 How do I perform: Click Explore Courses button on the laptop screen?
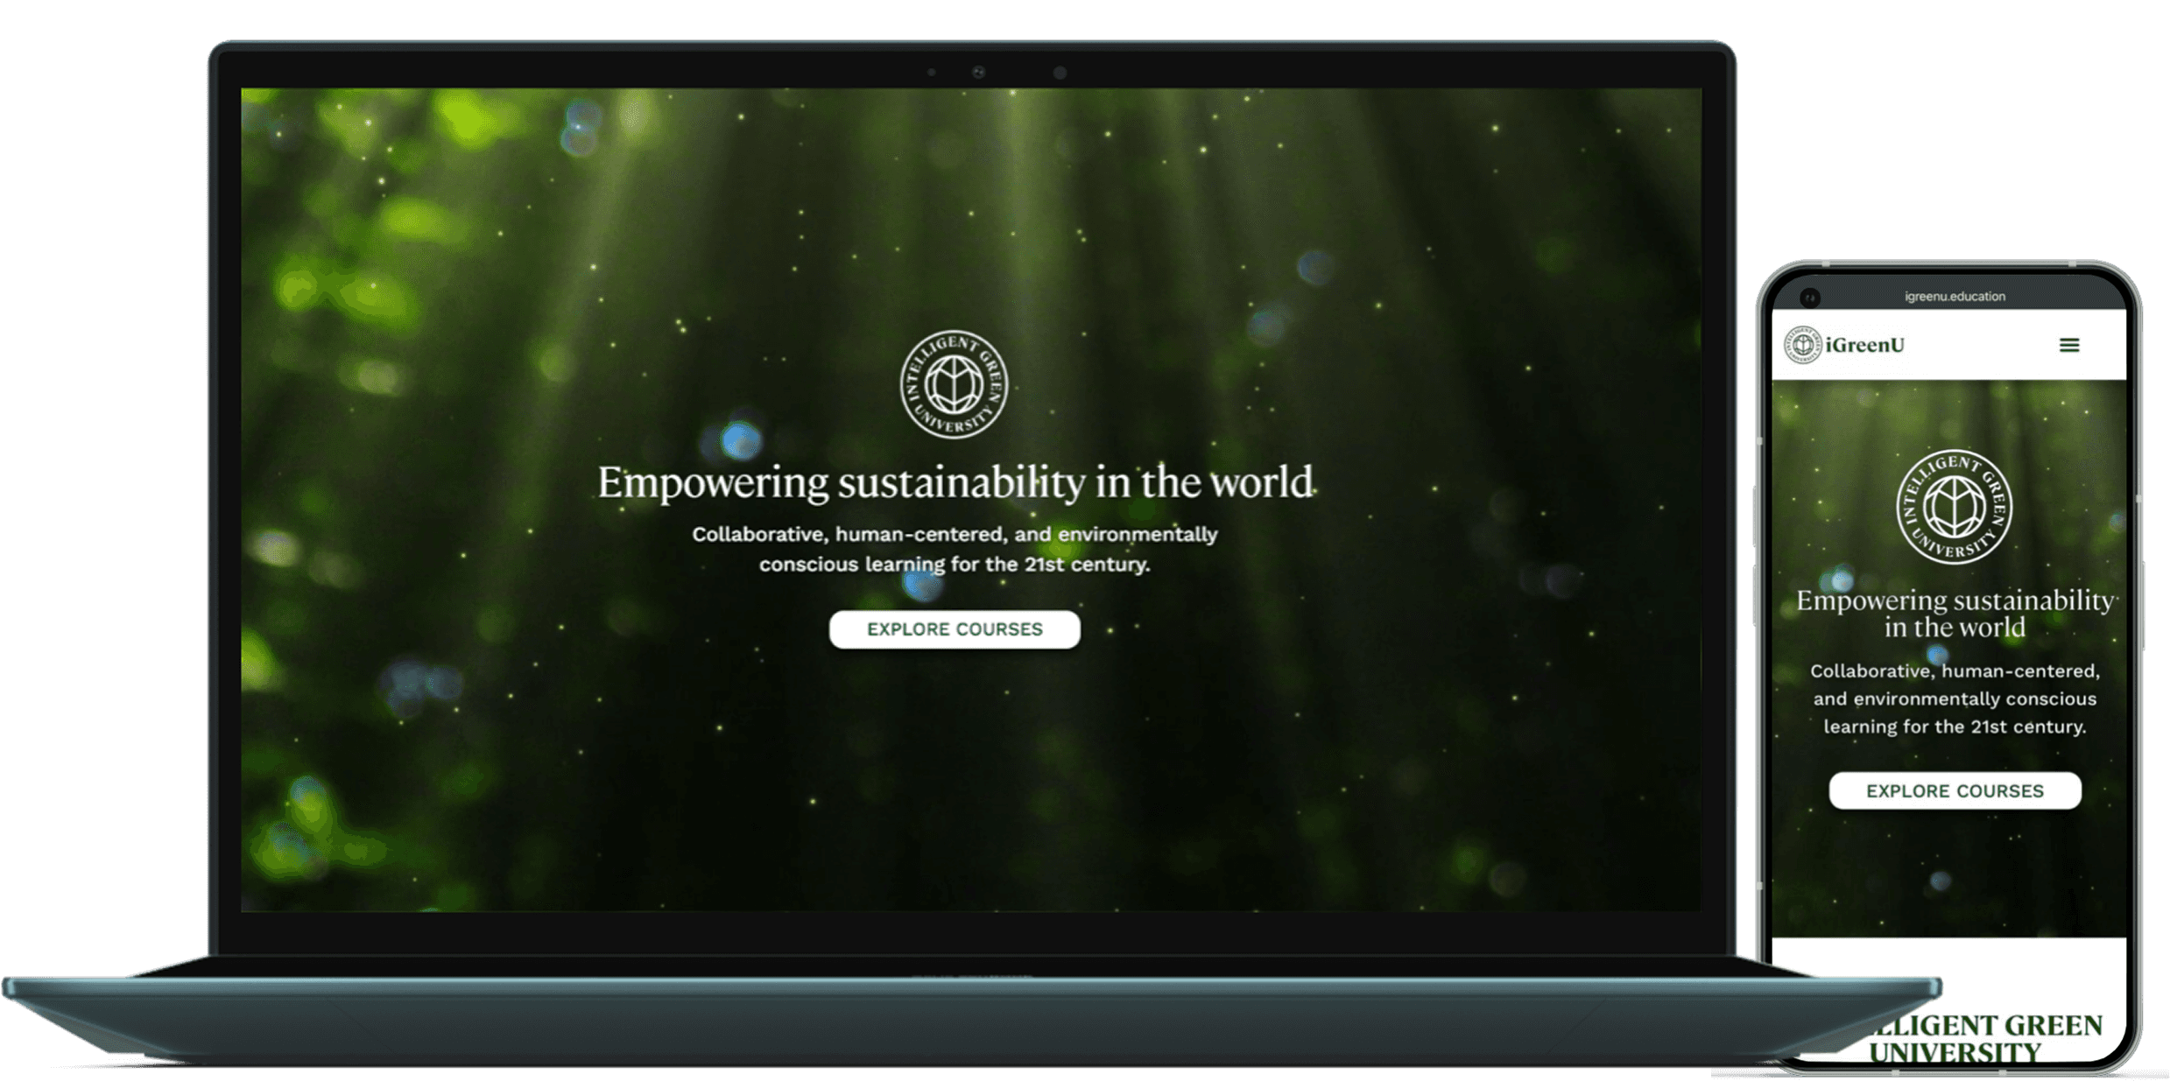click(954, 629)
